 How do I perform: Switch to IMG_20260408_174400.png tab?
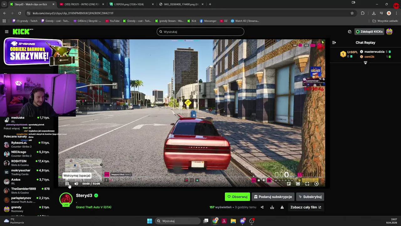pyautogui.click(x=181, y=4)
